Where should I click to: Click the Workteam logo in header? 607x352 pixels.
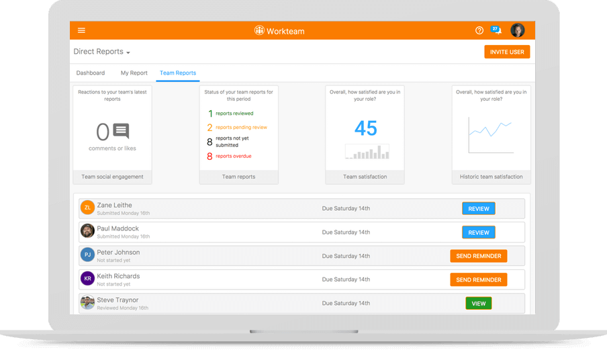pos(279,31)
